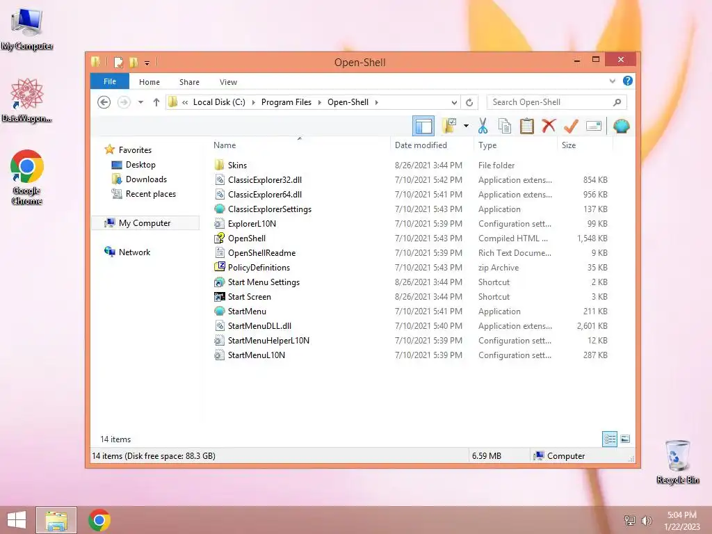Select Desktop in navigation pane
This screenshot has height=534, width=712.
tap(133, 164)
